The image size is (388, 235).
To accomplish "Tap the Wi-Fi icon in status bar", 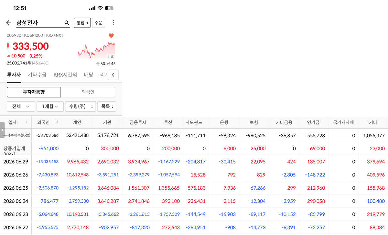I will pyautogui.click(x=100, y=8).
